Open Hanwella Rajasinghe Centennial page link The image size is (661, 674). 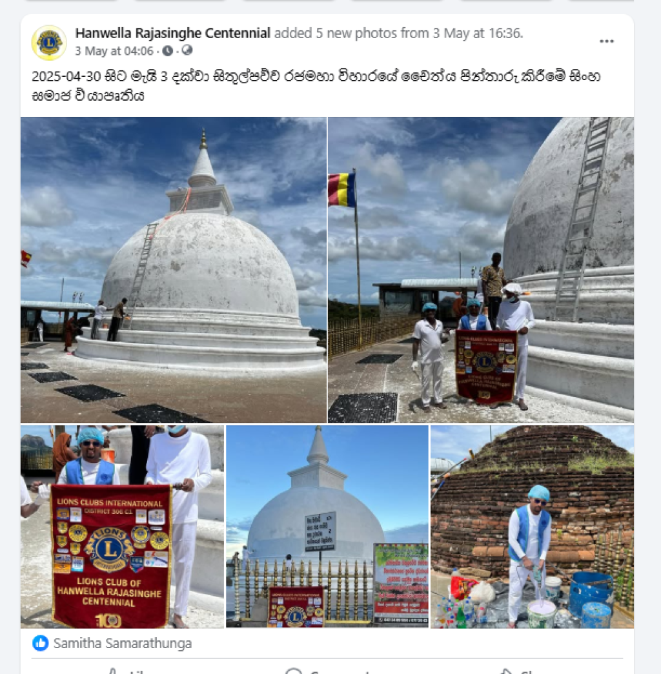pyautogui.click(x=173, y=33)
